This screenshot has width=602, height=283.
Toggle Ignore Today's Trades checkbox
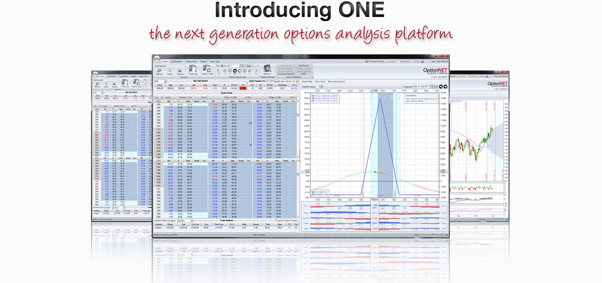[x=276, y=220]
